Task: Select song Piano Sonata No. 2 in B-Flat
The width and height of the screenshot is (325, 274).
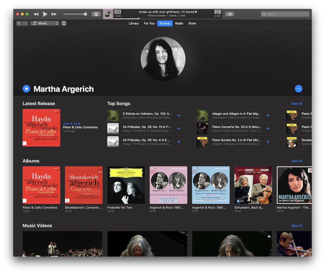Action: click(236, 140)
